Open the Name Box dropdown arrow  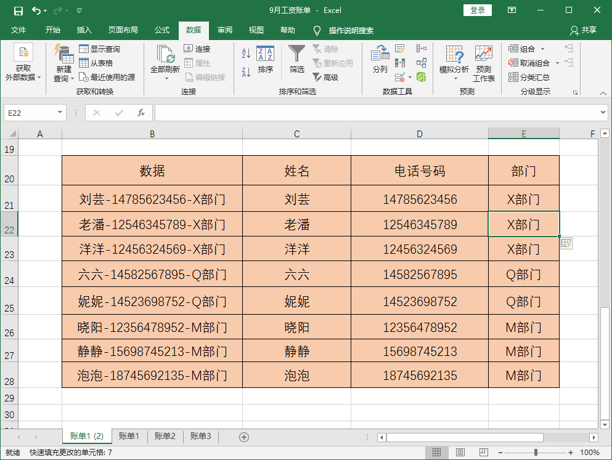coord(59,113)
